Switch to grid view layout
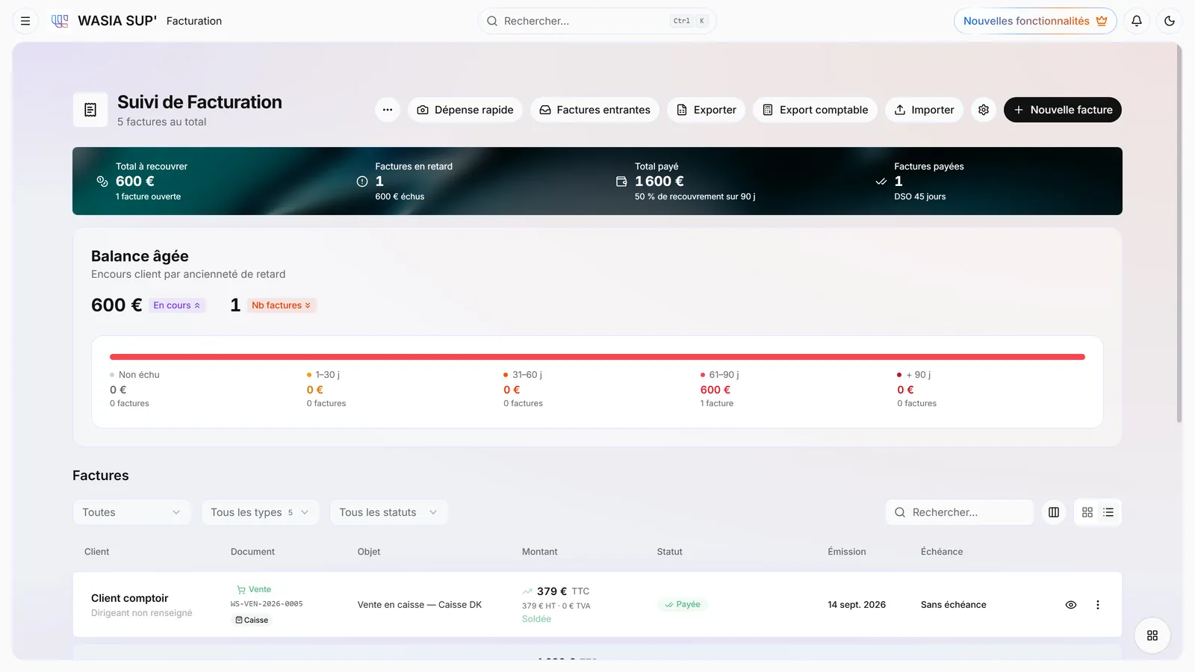 [x=1087, y=512]
